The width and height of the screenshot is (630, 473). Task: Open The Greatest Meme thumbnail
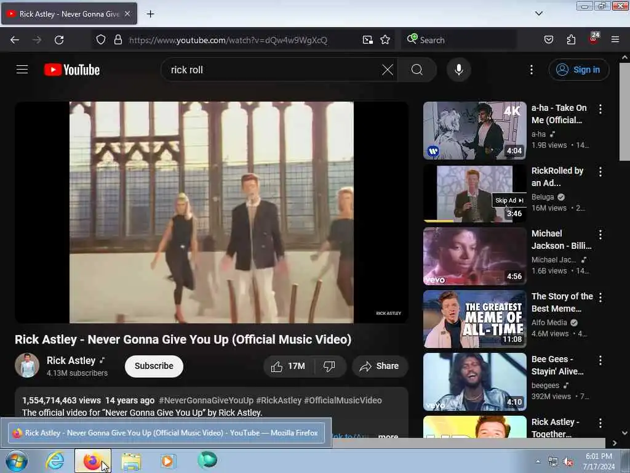coord(475,319)
